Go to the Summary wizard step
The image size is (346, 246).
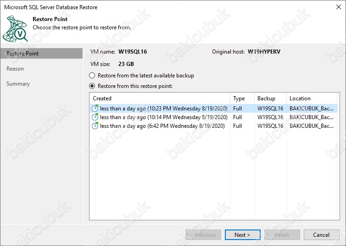pyautogui.click(x=18, y=84)
